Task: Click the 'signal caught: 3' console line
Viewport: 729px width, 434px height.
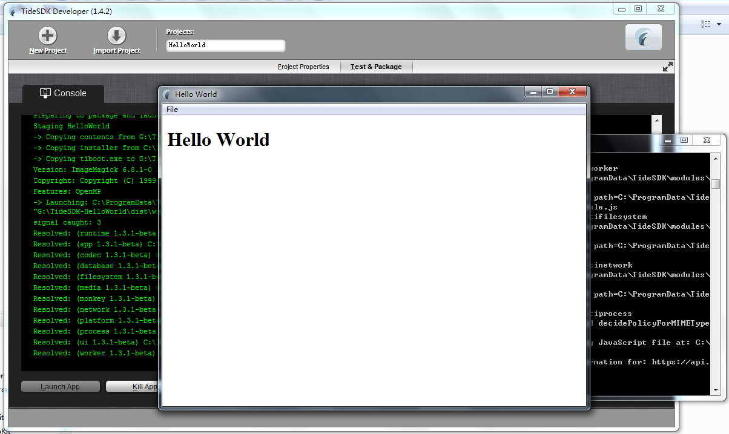Action: (x=67, y=223)
